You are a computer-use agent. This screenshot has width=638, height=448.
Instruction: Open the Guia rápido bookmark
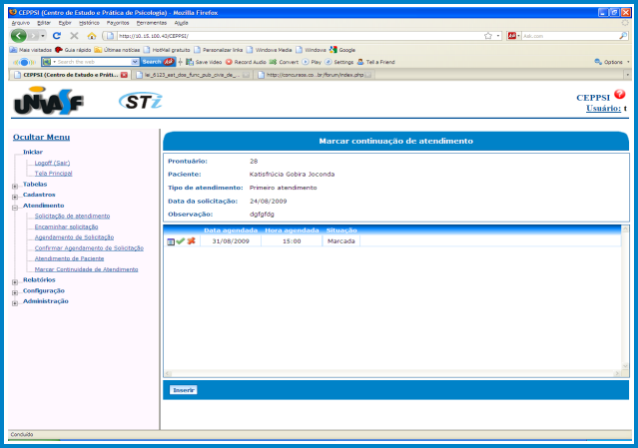click(73, 50)
